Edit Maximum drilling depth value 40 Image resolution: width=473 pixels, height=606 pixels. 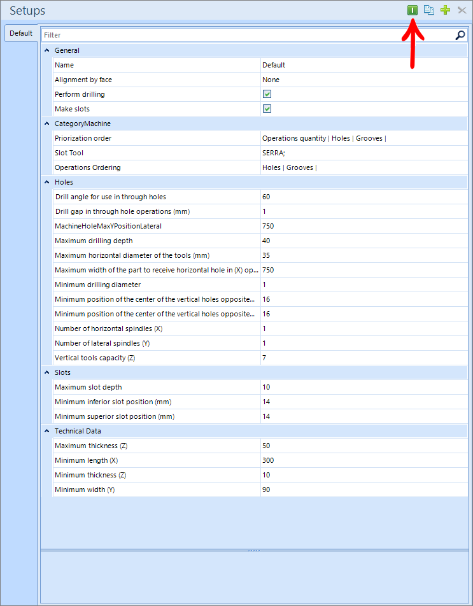[364, 241]
